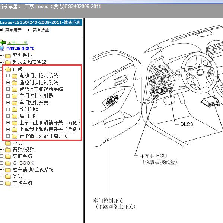Click the 菜单展开 list icon
The image size is (223, 223).
[x=1, y=30]
